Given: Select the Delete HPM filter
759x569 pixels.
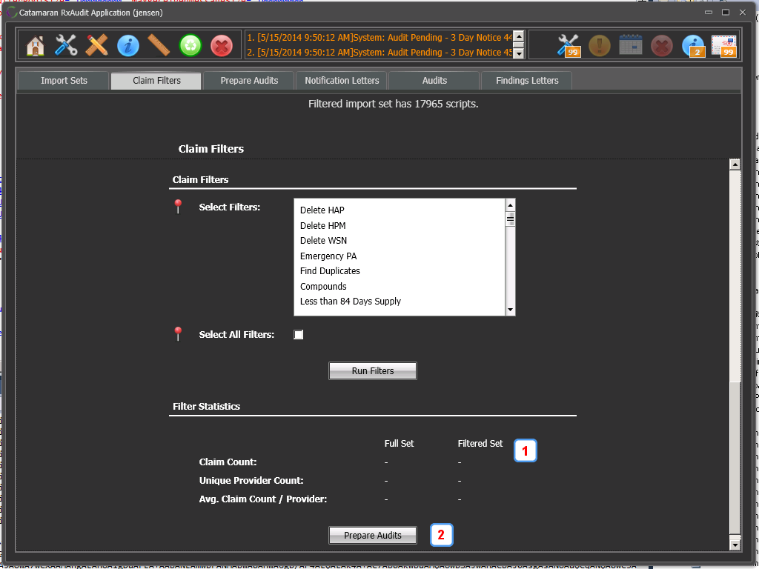Looking at the screenshot, I should click(x=323, y=225).
